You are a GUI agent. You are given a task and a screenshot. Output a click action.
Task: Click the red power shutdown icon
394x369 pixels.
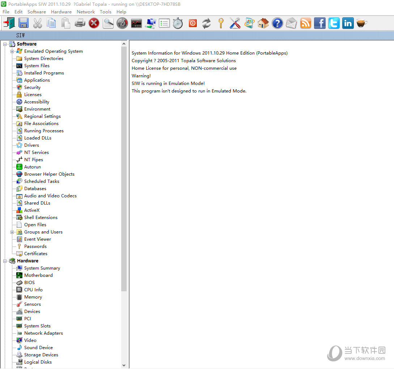(193, 23)
